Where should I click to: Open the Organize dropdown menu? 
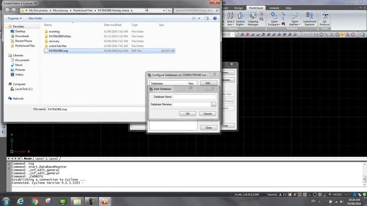pyautogui.click(x=14, y=18)
